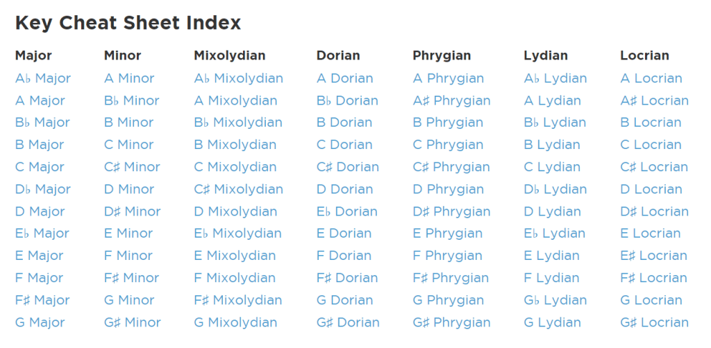Click the E♭ Dorian link
The image size is (711, 348).
pyautogui.click(x=346, y=211)
